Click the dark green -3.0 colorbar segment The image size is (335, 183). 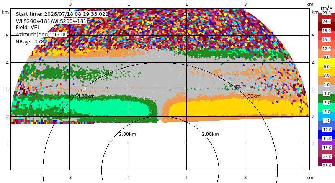coord(327,98)
